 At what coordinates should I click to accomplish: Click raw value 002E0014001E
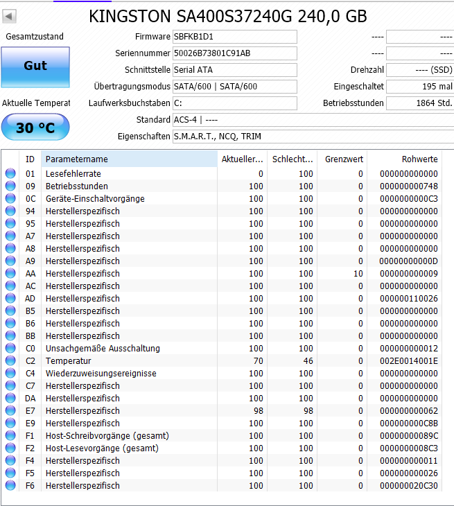tap(409, 360)
